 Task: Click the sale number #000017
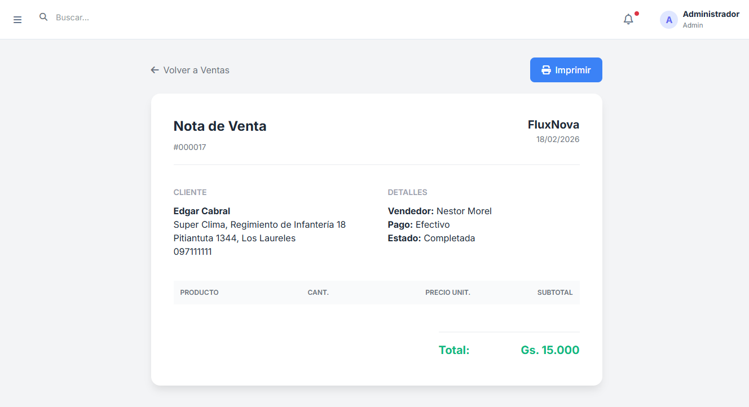[x=190, y=147]
